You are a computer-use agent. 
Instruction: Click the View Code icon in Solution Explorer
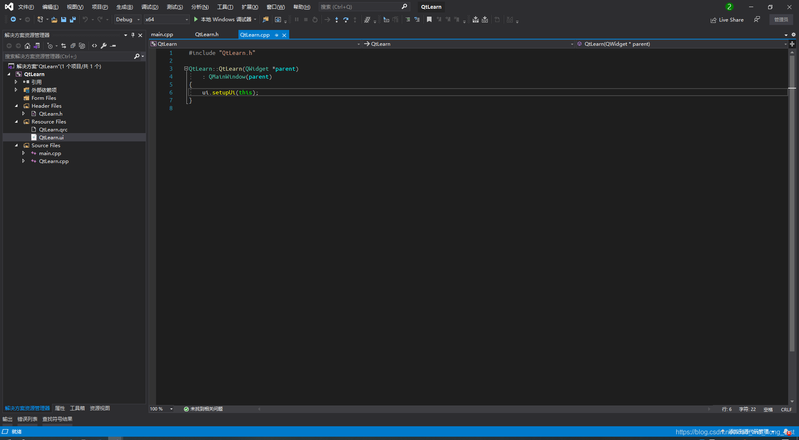94,46
